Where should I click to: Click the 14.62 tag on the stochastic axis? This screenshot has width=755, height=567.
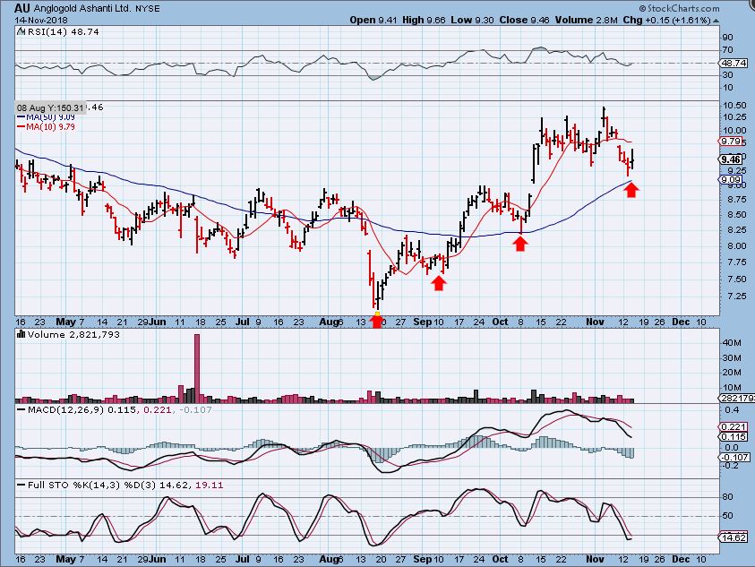pyautogui.click(x=734, y=537)
